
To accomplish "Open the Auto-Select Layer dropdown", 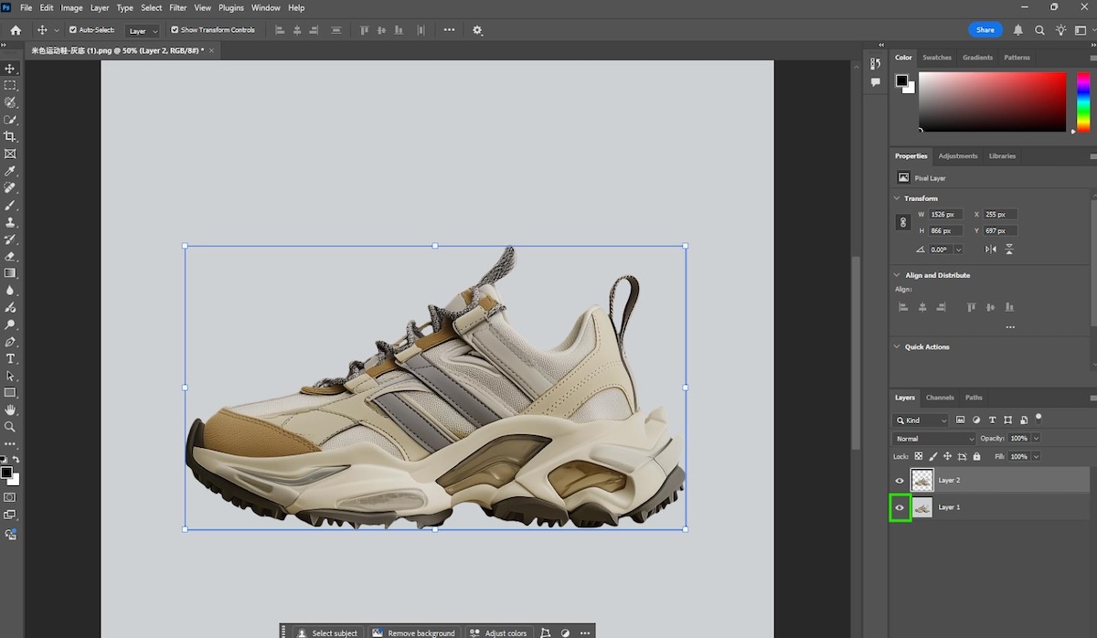I will click(x=143, y=31).
